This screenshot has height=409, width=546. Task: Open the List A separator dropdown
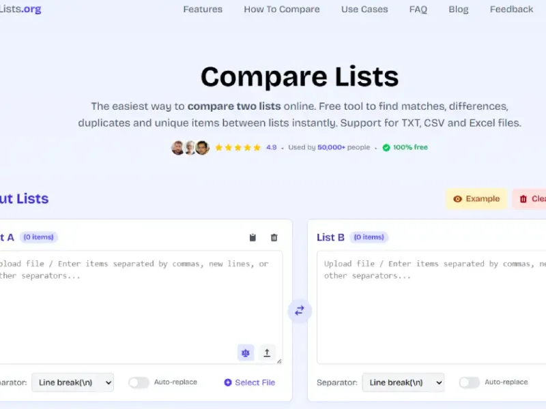[x=72, y=382]
